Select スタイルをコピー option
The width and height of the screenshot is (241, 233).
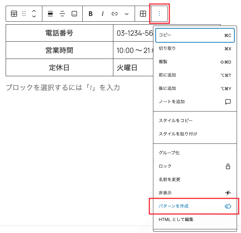(x=195, y=120)
